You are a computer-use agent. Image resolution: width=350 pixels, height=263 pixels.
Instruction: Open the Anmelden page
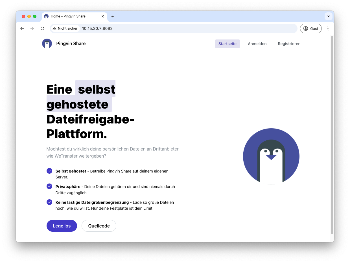[257, 44]
